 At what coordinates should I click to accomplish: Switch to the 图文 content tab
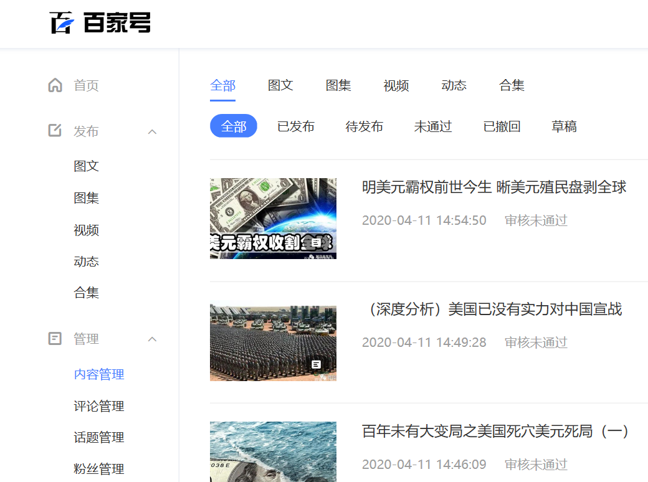tap(280, 85)
